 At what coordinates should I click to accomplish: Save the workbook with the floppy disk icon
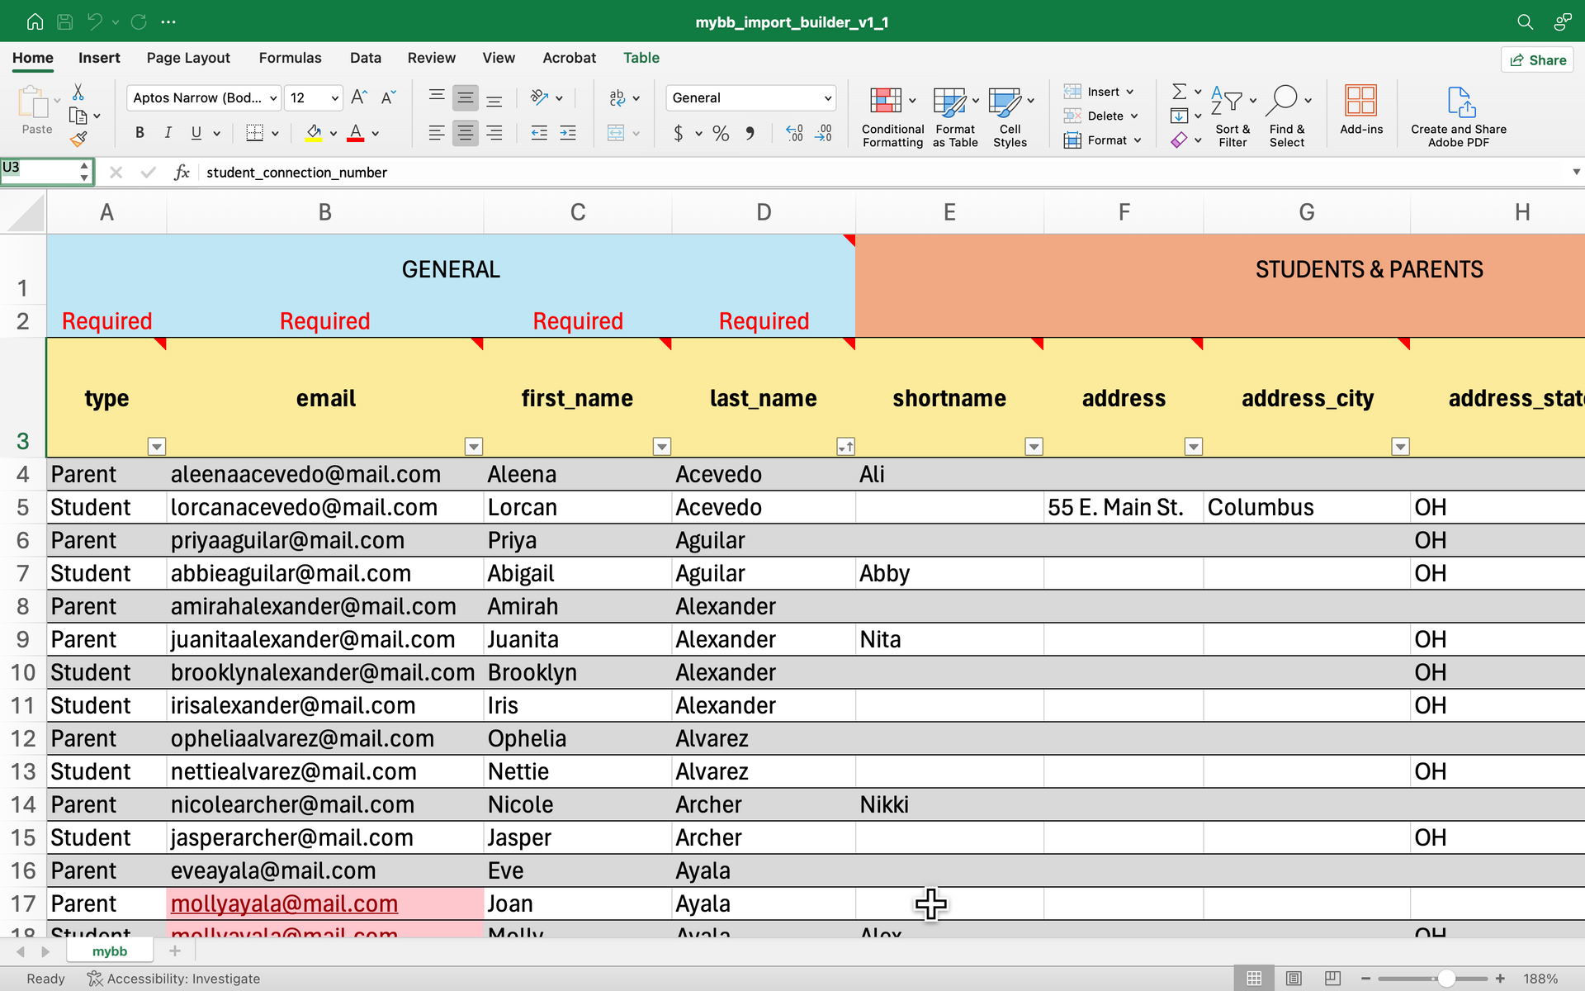point(65,22)
